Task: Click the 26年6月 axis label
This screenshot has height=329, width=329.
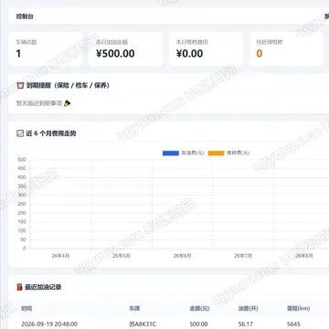Action: (x=182, y=256)
